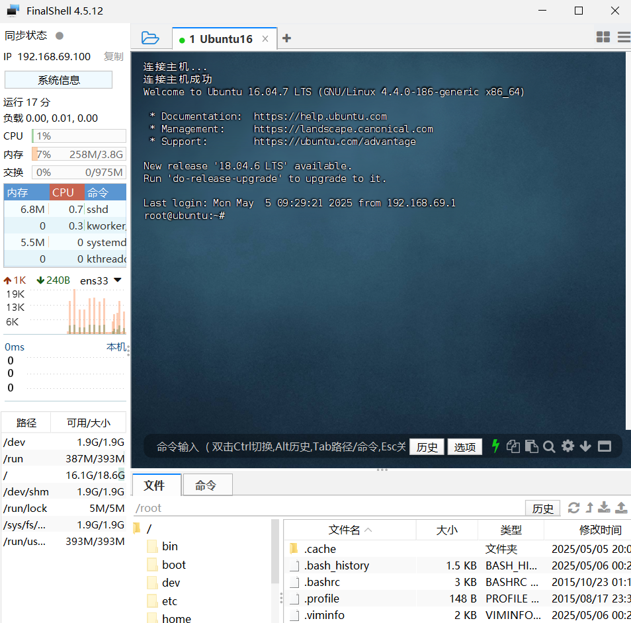Toggle fullscreen terminal window icon
Image resolution: width=631 pixels, height=623 pixels.
605,446
